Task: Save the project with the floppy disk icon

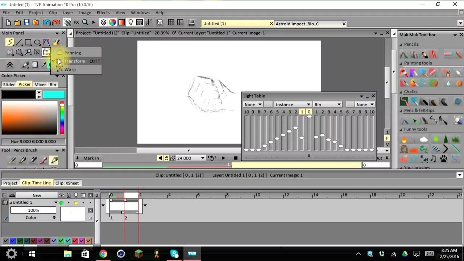Action: tap(26, 22)
